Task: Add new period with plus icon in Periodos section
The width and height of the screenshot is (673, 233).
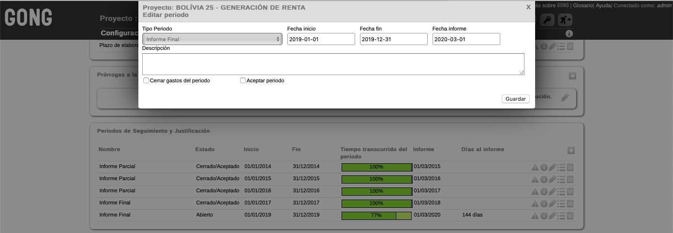Action: (571, 151)
